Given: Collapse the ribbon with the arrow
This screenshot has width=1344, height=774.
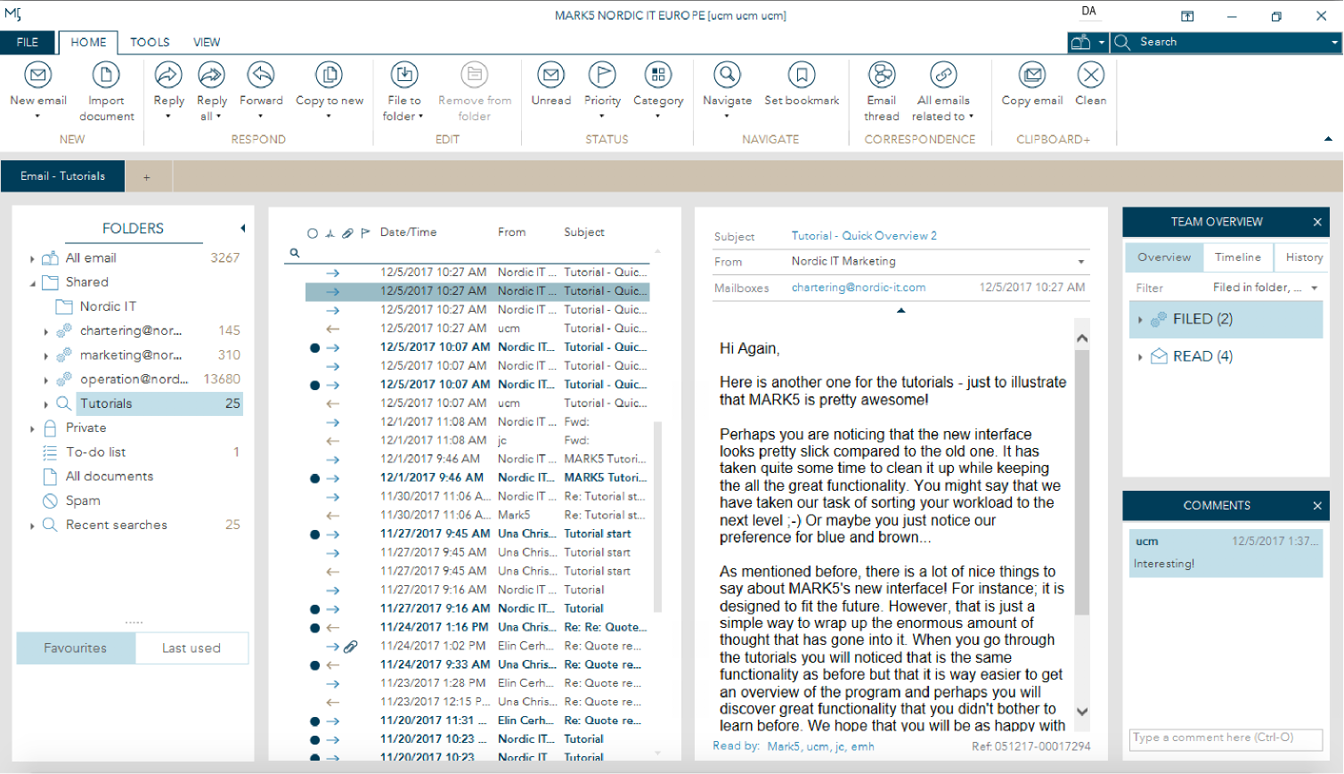Looking at the screenshot, I should (x=1328, y=139).
